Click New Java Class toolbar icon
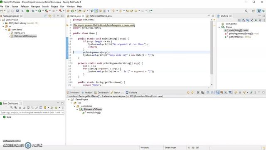Viewport: 266px width, 150px height. tap(72, 11)
